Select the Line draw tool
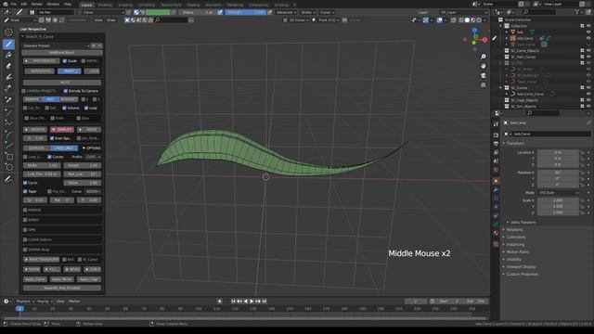 (8, 112)
